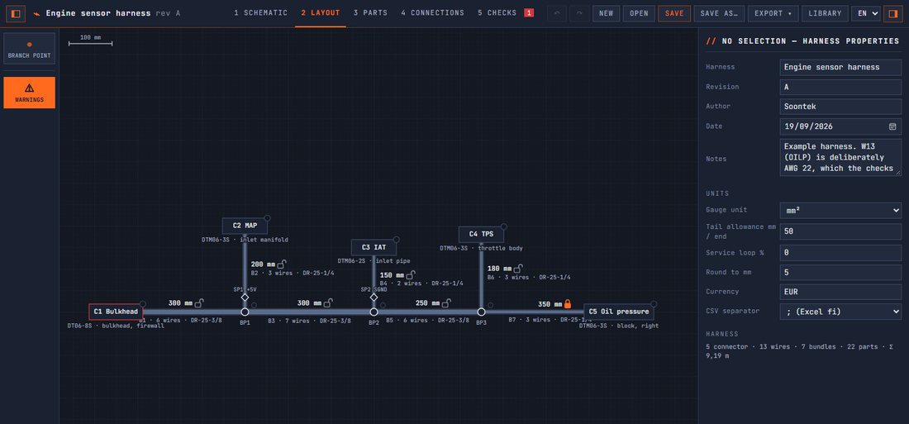Open the Library

tap(825, 13)
